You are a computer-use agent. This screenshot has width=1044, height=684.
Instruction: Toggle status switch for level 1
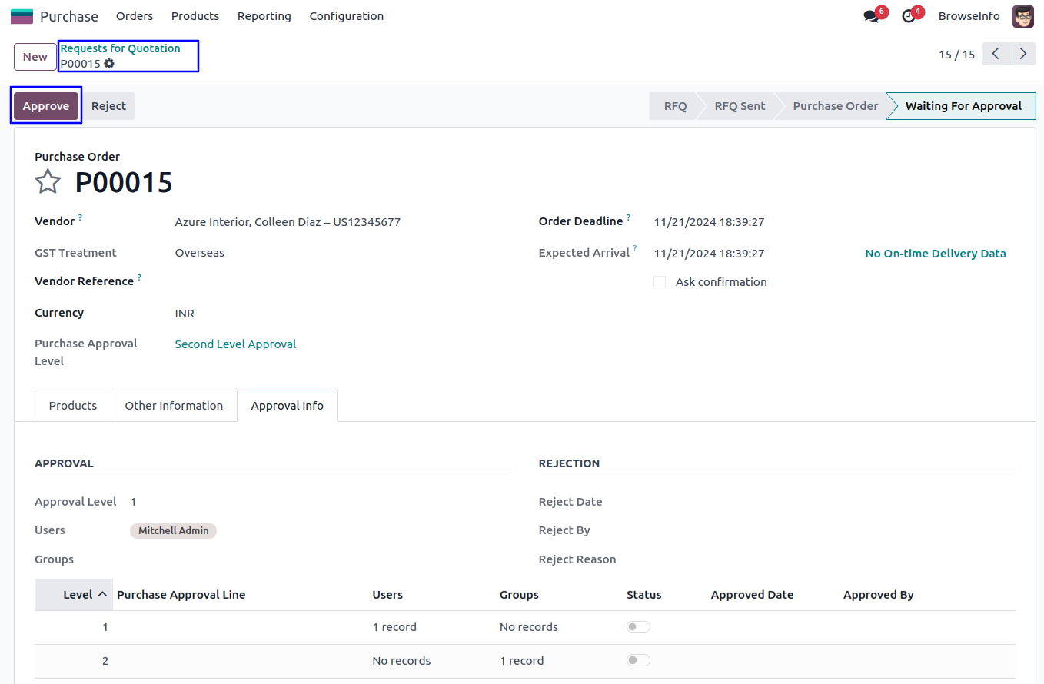(x=638, y=627)
